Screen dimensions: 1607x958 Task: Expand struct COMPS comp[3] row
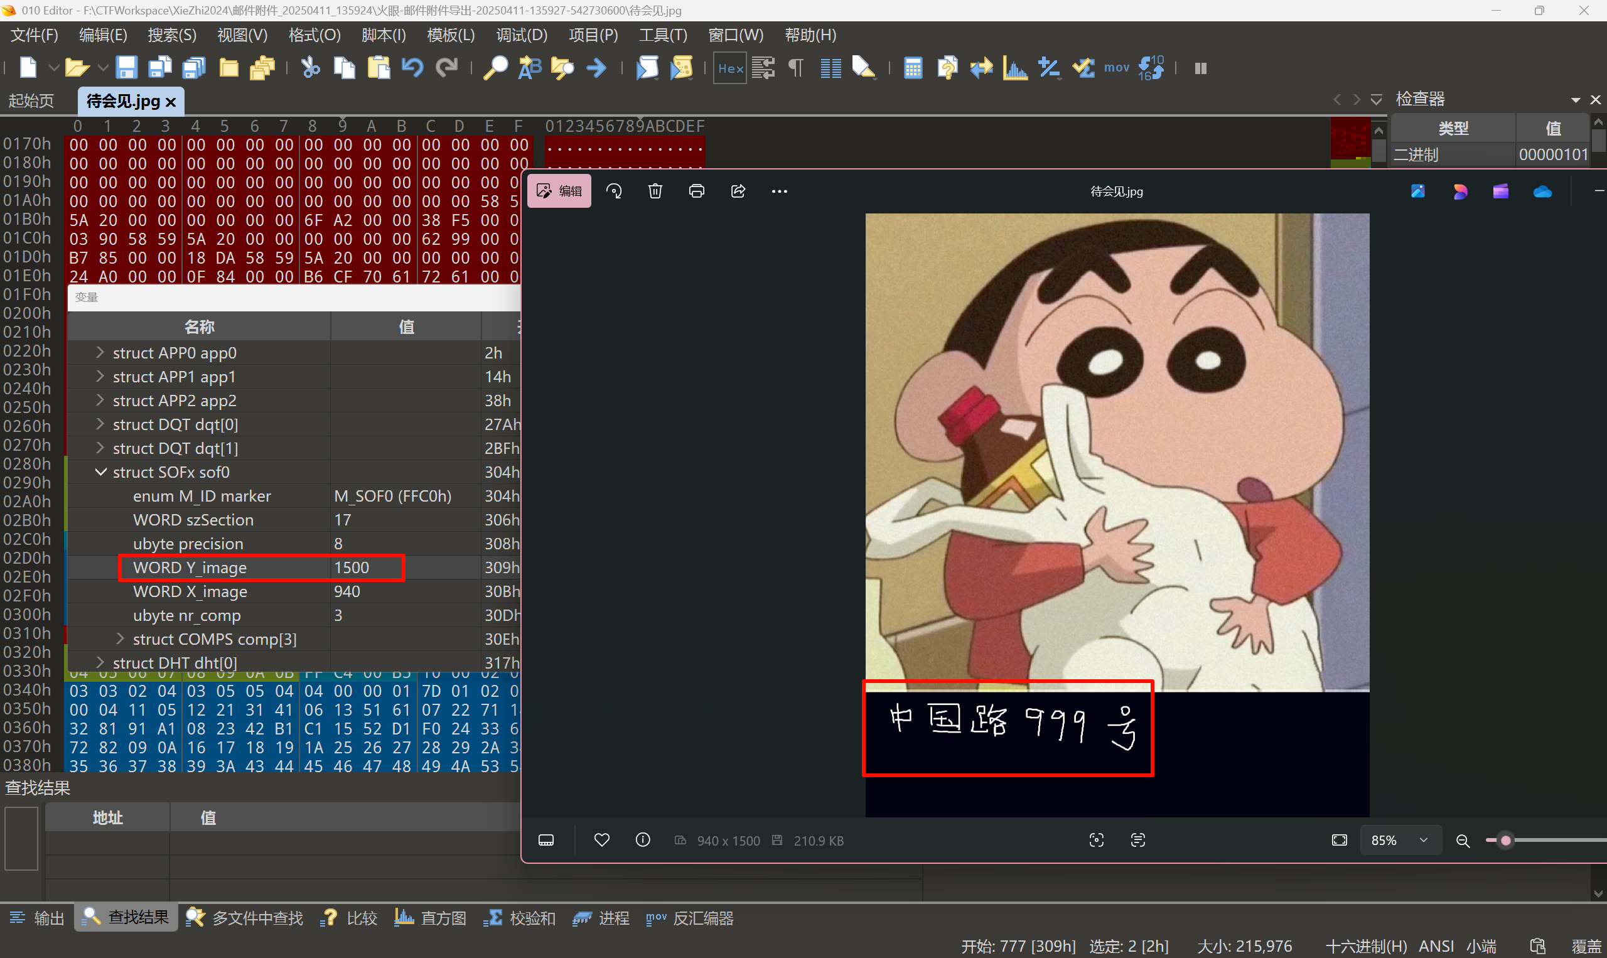pyautogui.click(x=120, y=638)
